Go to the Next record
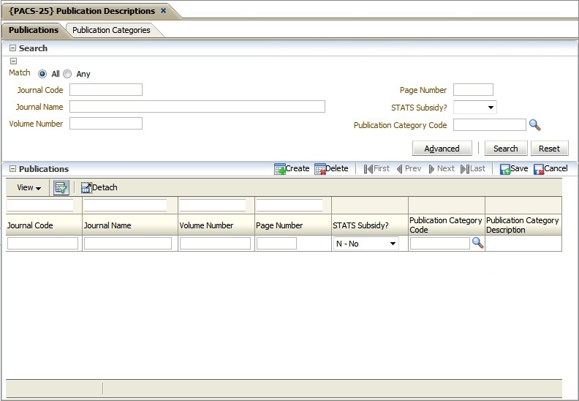This screenshot has width=579, height=401. coord(442,169)
